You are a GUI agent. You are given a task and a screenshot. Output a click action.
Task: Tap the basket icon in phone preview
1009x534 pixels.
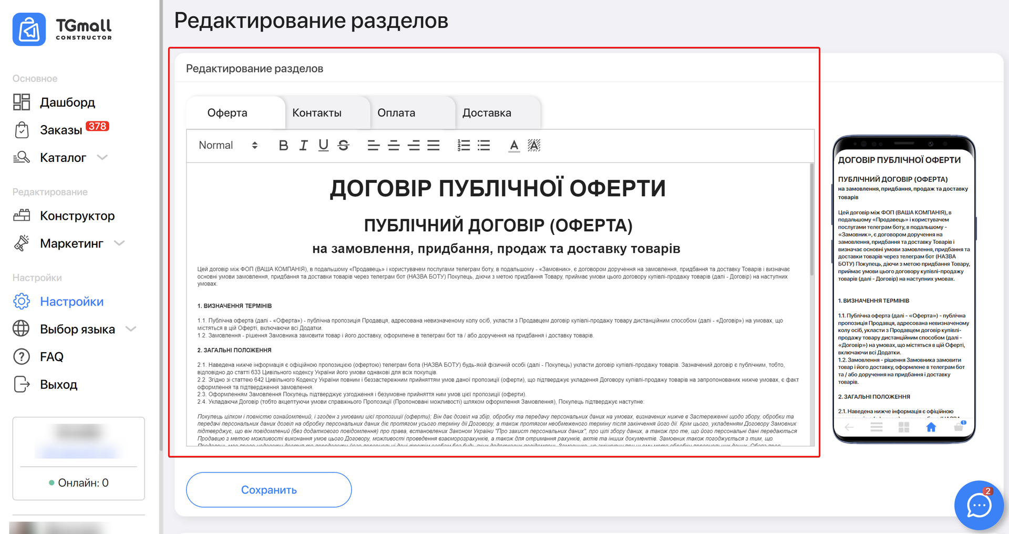pyautogui.click(x=959, y=427)
